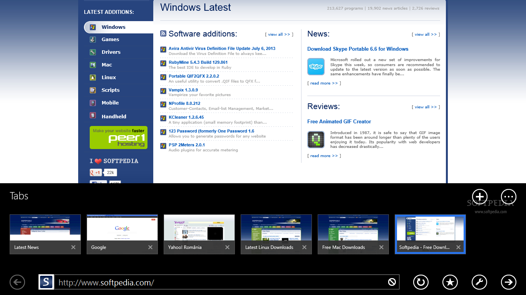Image resolution: width=526 pixels, height=295 pixels.
Task: Click the Drivers category icon
Action: click(93, 52)
